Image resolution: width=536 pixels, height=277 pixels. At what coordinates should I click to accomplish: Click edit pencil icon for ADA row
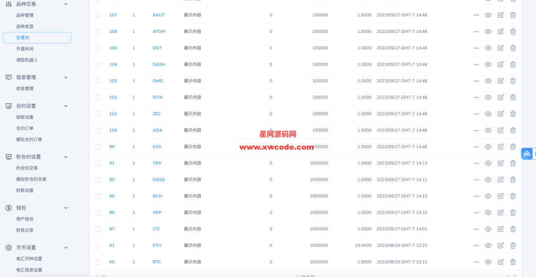500,130
